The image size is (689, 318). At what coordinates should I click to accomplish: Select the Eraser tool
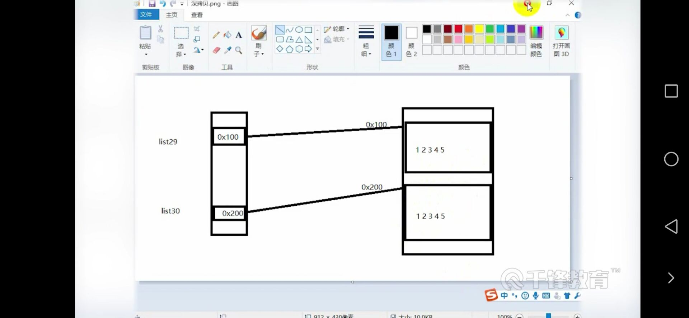(216, 50)
